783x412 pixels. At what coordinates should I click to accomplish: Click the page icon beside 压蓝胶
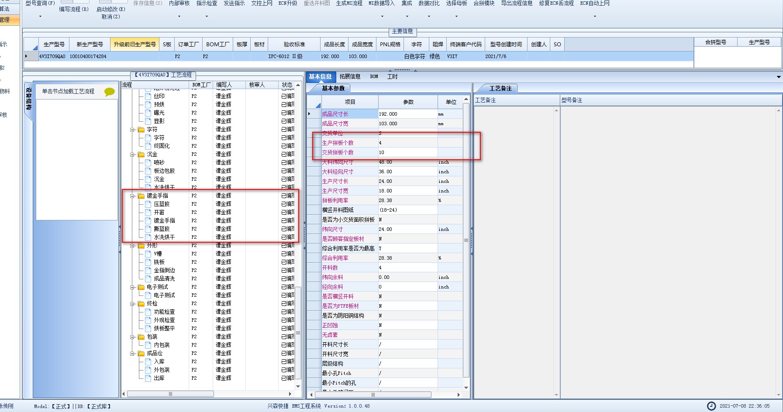(148, 204)
